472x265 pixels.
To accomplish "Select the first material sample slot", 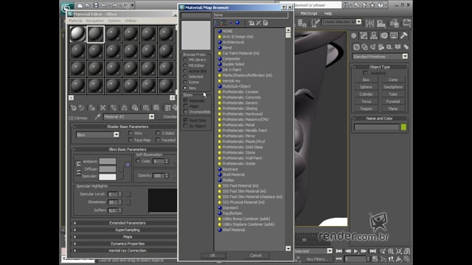I will [78, 34].
